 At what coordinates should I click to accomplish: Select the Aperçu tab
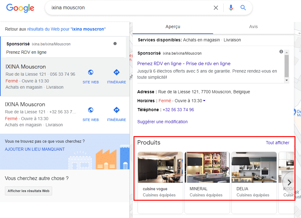coord(173,27)
